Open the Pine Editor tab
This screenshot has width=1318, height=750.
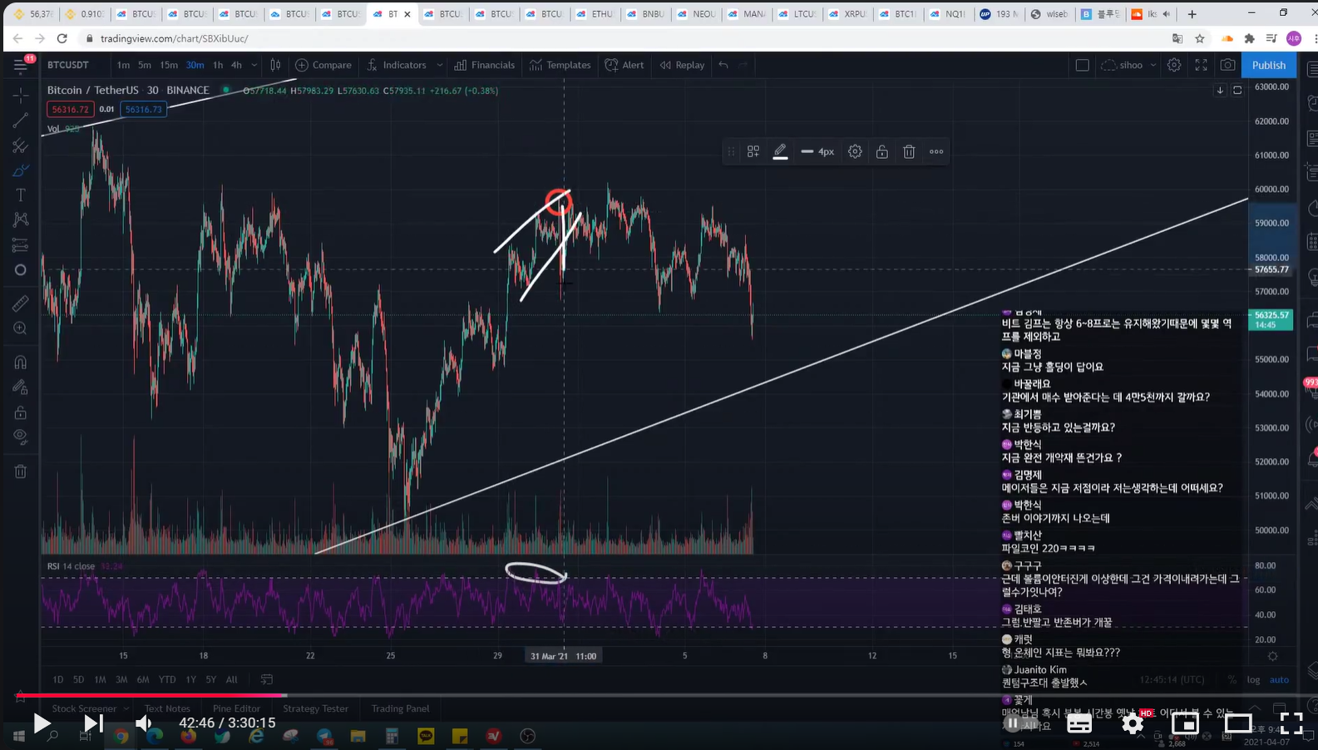coord(236,708)
